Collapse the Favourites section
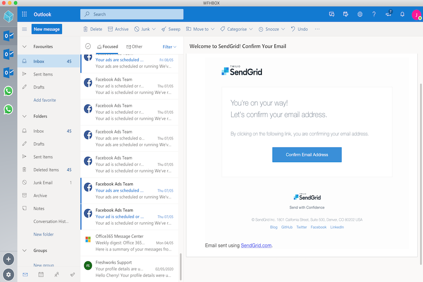This screenshot has height=282, width=423. point(24,46)
